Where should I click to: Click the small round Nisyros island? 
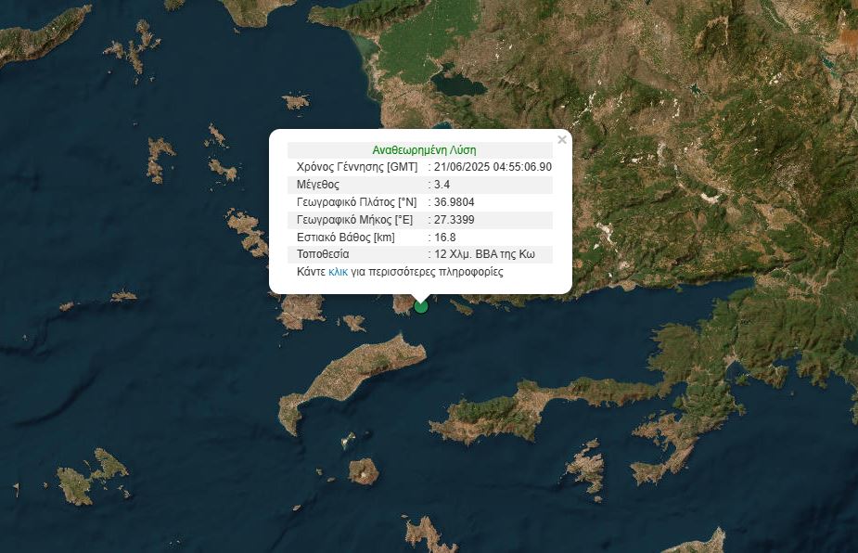pos(363,472)
